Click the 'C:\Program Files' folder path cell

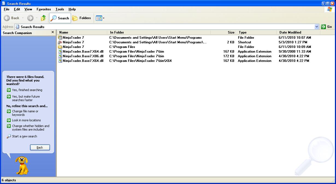(122, 47)
